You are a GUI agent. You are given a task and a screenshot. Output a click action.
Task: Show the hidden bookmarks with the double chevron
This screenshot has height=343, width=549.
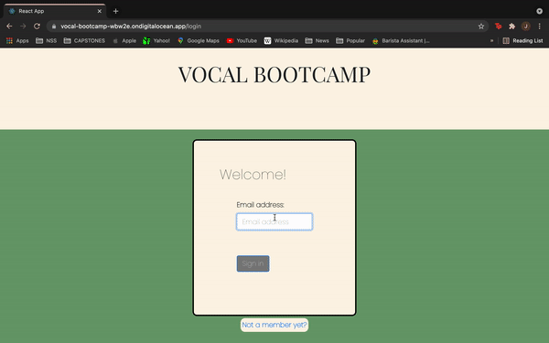click(x=491, y=40)
